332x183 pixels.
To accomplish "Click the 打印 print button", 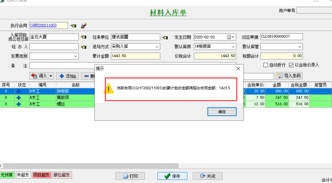I will 130,176.
